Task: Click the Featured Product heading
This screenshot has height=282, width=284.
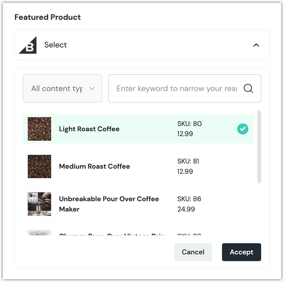Action: coord(48,17)
